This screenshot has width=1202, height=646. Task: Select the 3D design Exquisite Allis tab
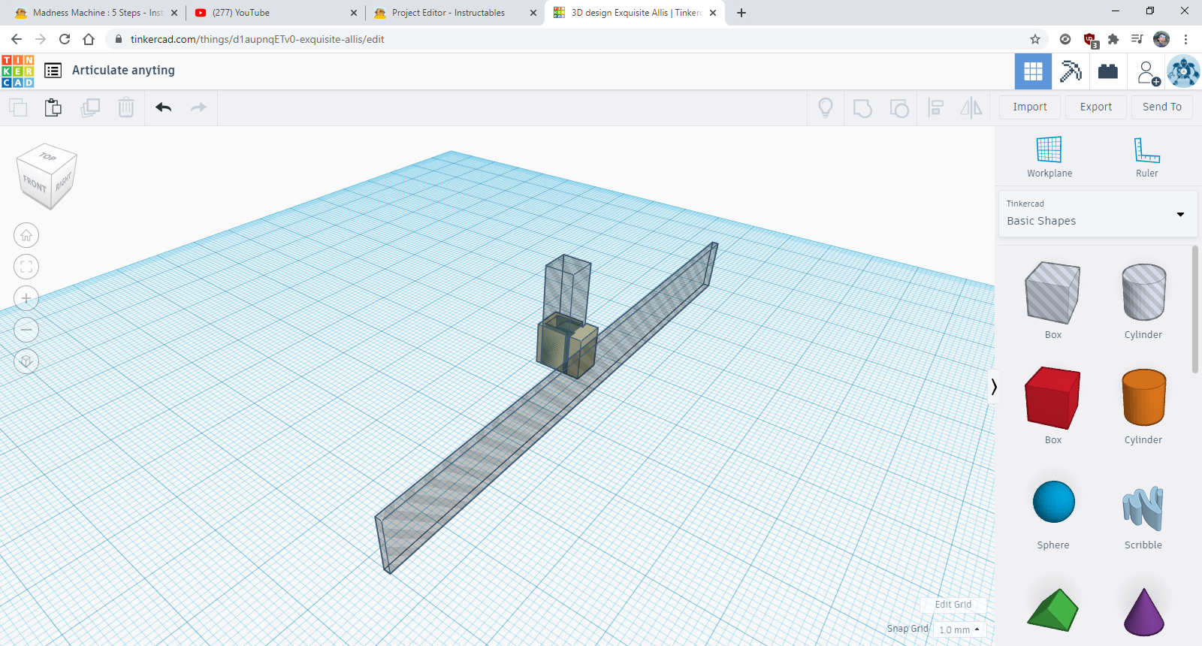[x=635, y=13]
